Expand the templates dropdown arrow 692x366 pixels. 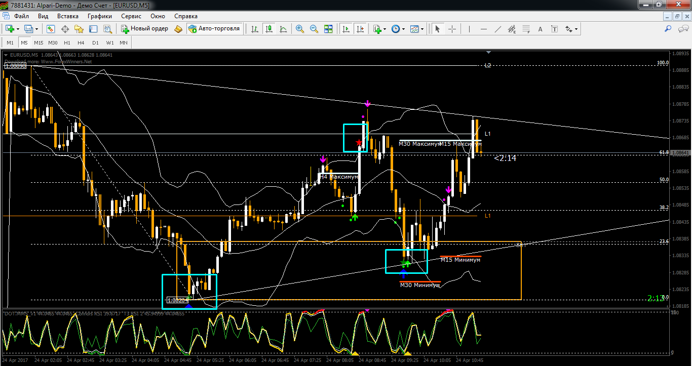[x=423, y=29]
